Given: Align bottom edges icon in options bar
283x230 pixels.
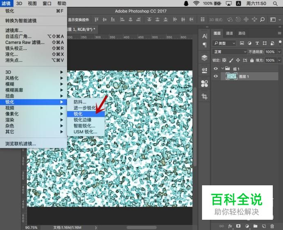Looking at the screenshot, I should pyautogui.click(x=113, y=20).
